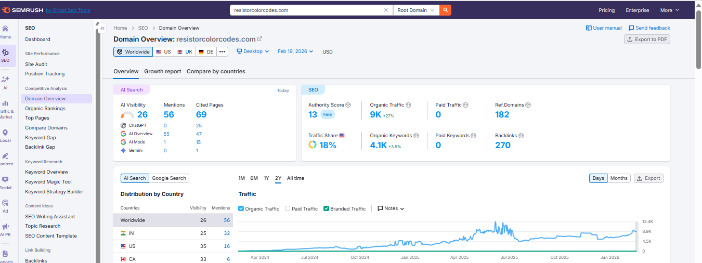Click info icon next to Authority Score
The width and height of the screenshot is (702, 263).
click(x=348, y=105)
